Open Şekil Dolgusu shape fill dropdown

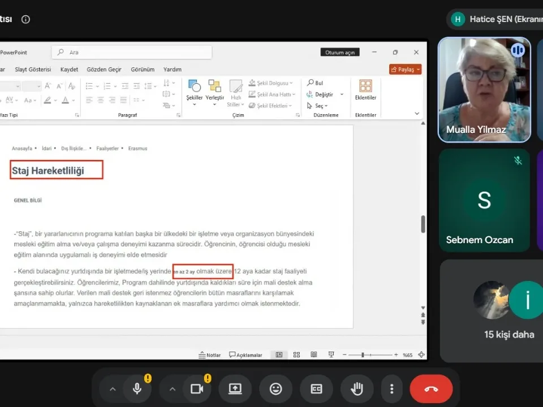pyautogui.click(x=271, y=83)
